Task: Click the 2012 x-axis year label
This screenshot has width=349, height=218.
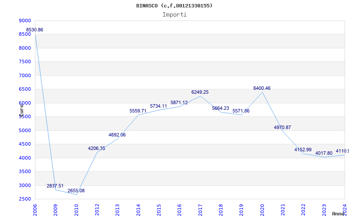Action: tap(97, 210)
